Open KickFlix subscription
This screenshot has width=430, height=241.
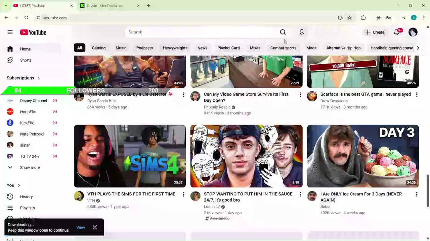coord(32,123)
